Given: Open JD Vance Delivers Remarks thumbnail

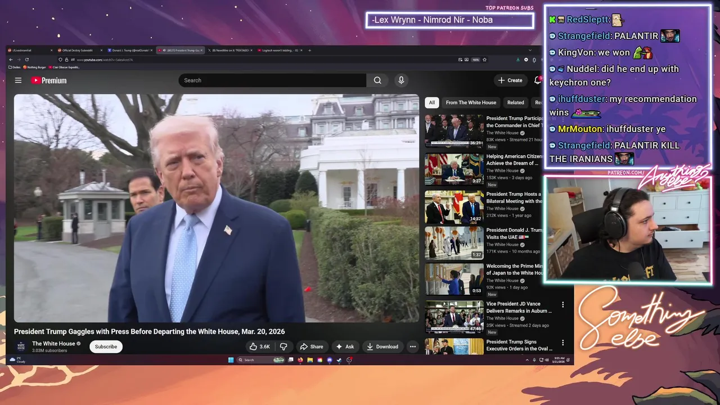Looking at the screenshot, I should pos(454,317).
